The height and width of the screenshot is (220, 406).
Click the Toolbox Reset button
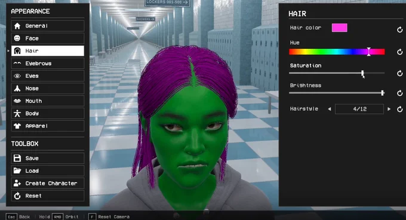(x=48, y=196)
